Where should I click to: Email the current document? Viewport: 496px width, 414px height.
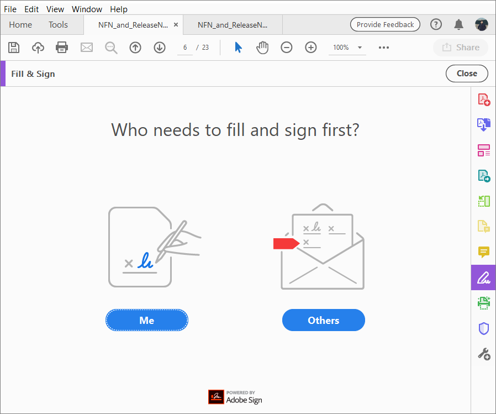[x=86, y=48]
